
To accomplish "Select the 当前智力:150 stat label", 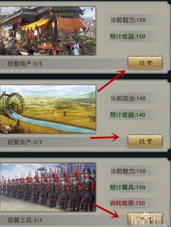I will (128, 20).
